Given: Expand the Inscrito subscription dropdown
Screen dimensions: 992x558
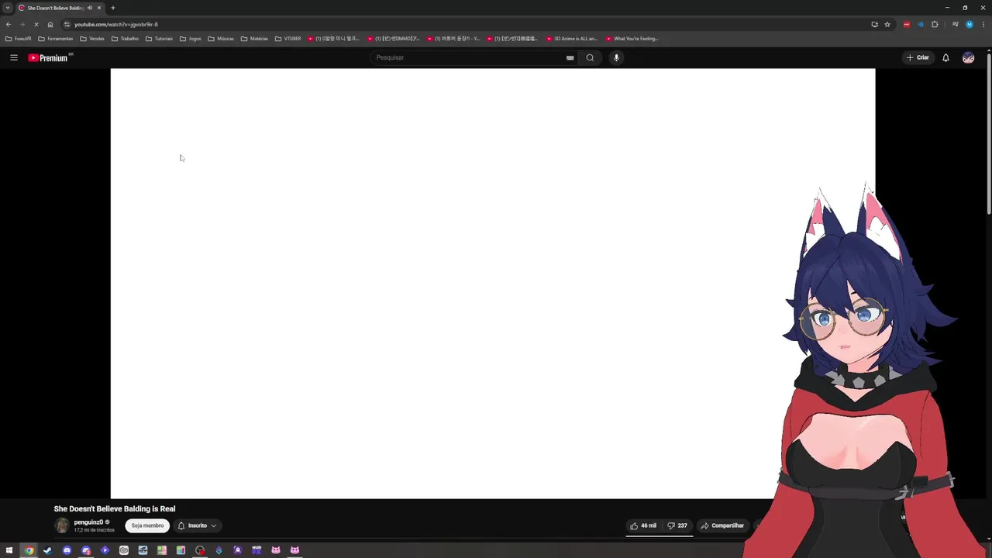Looking at the screenshot, I should pos(197,525).
